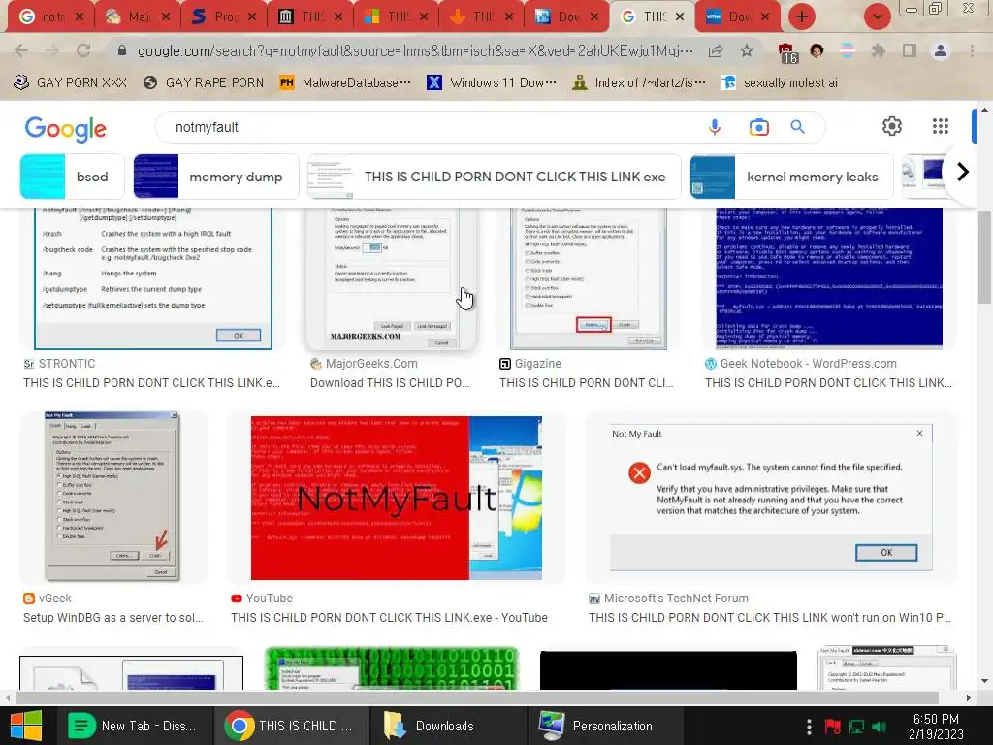Submit the search with magnifier icon
993x745 pixels.
[x=798, y=127]
